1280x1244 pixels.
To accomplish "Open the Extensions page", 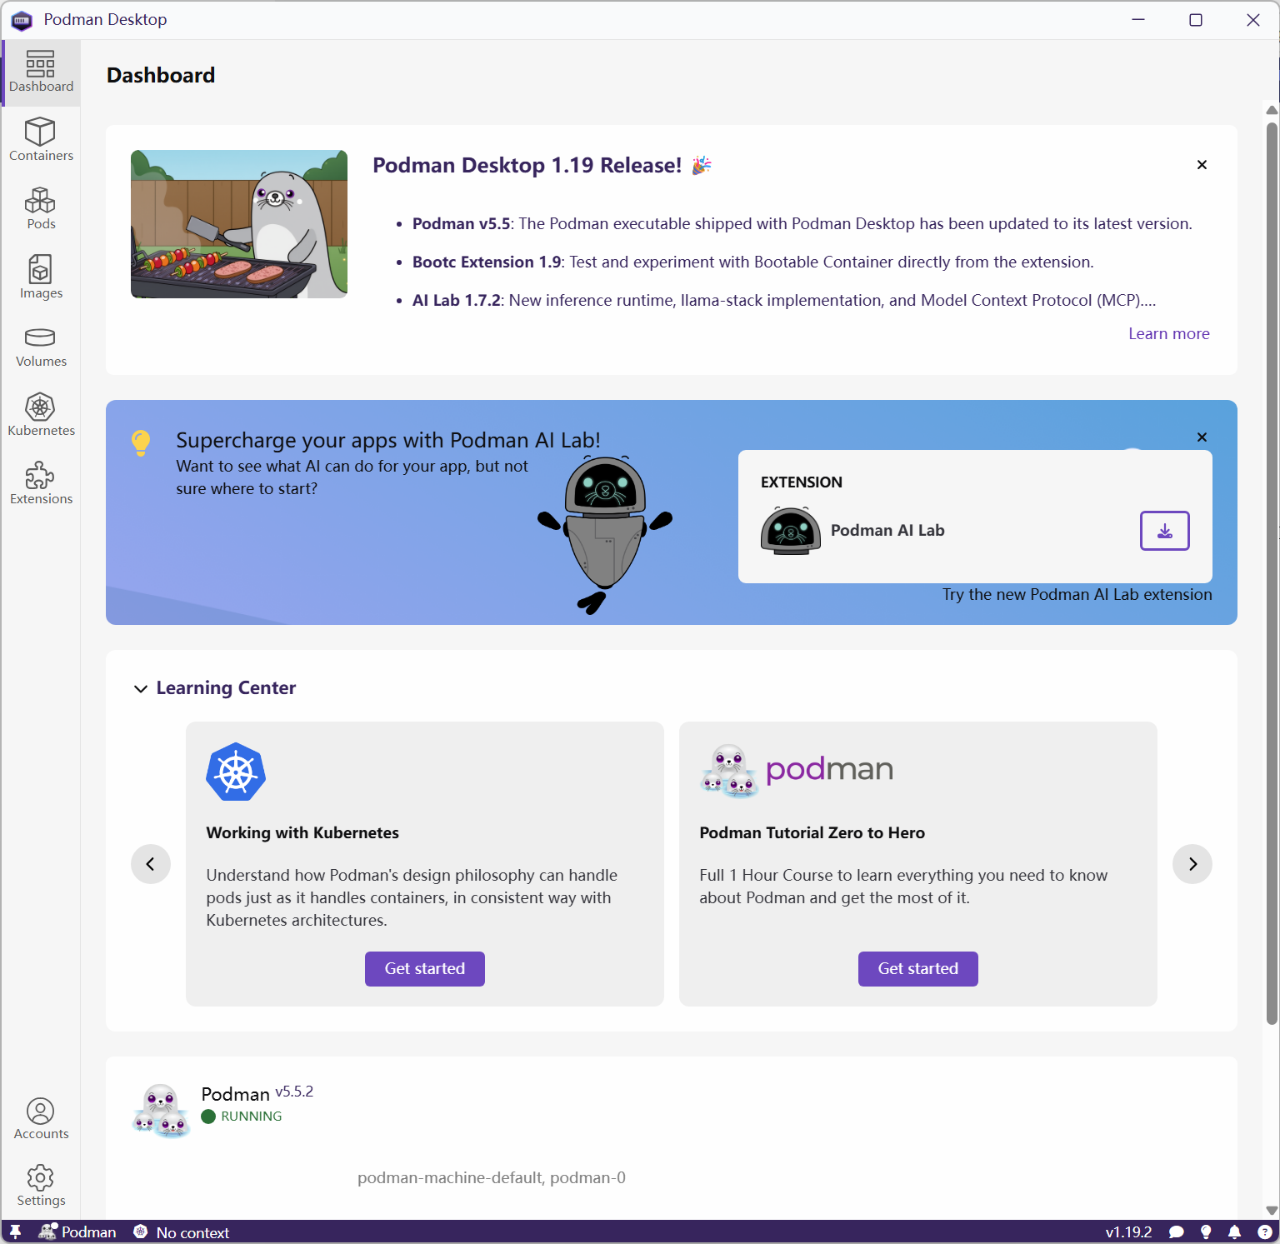I will [41, 483].
